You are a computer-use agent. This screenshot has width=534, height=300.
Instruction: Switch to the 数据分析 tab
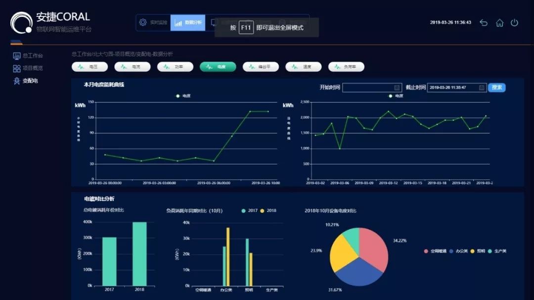coord(188,23)
